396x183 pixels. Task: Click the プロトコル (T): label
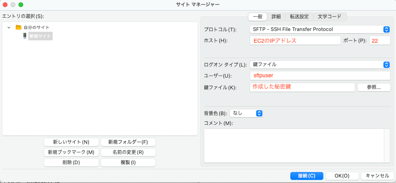(220, 29)
